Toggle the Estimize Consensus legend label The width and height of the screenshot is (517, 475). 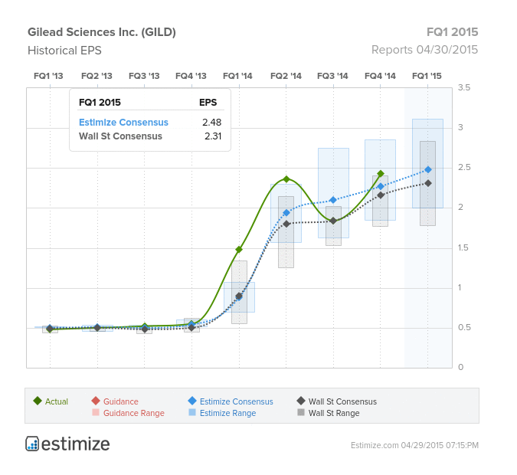pos(237,401)
